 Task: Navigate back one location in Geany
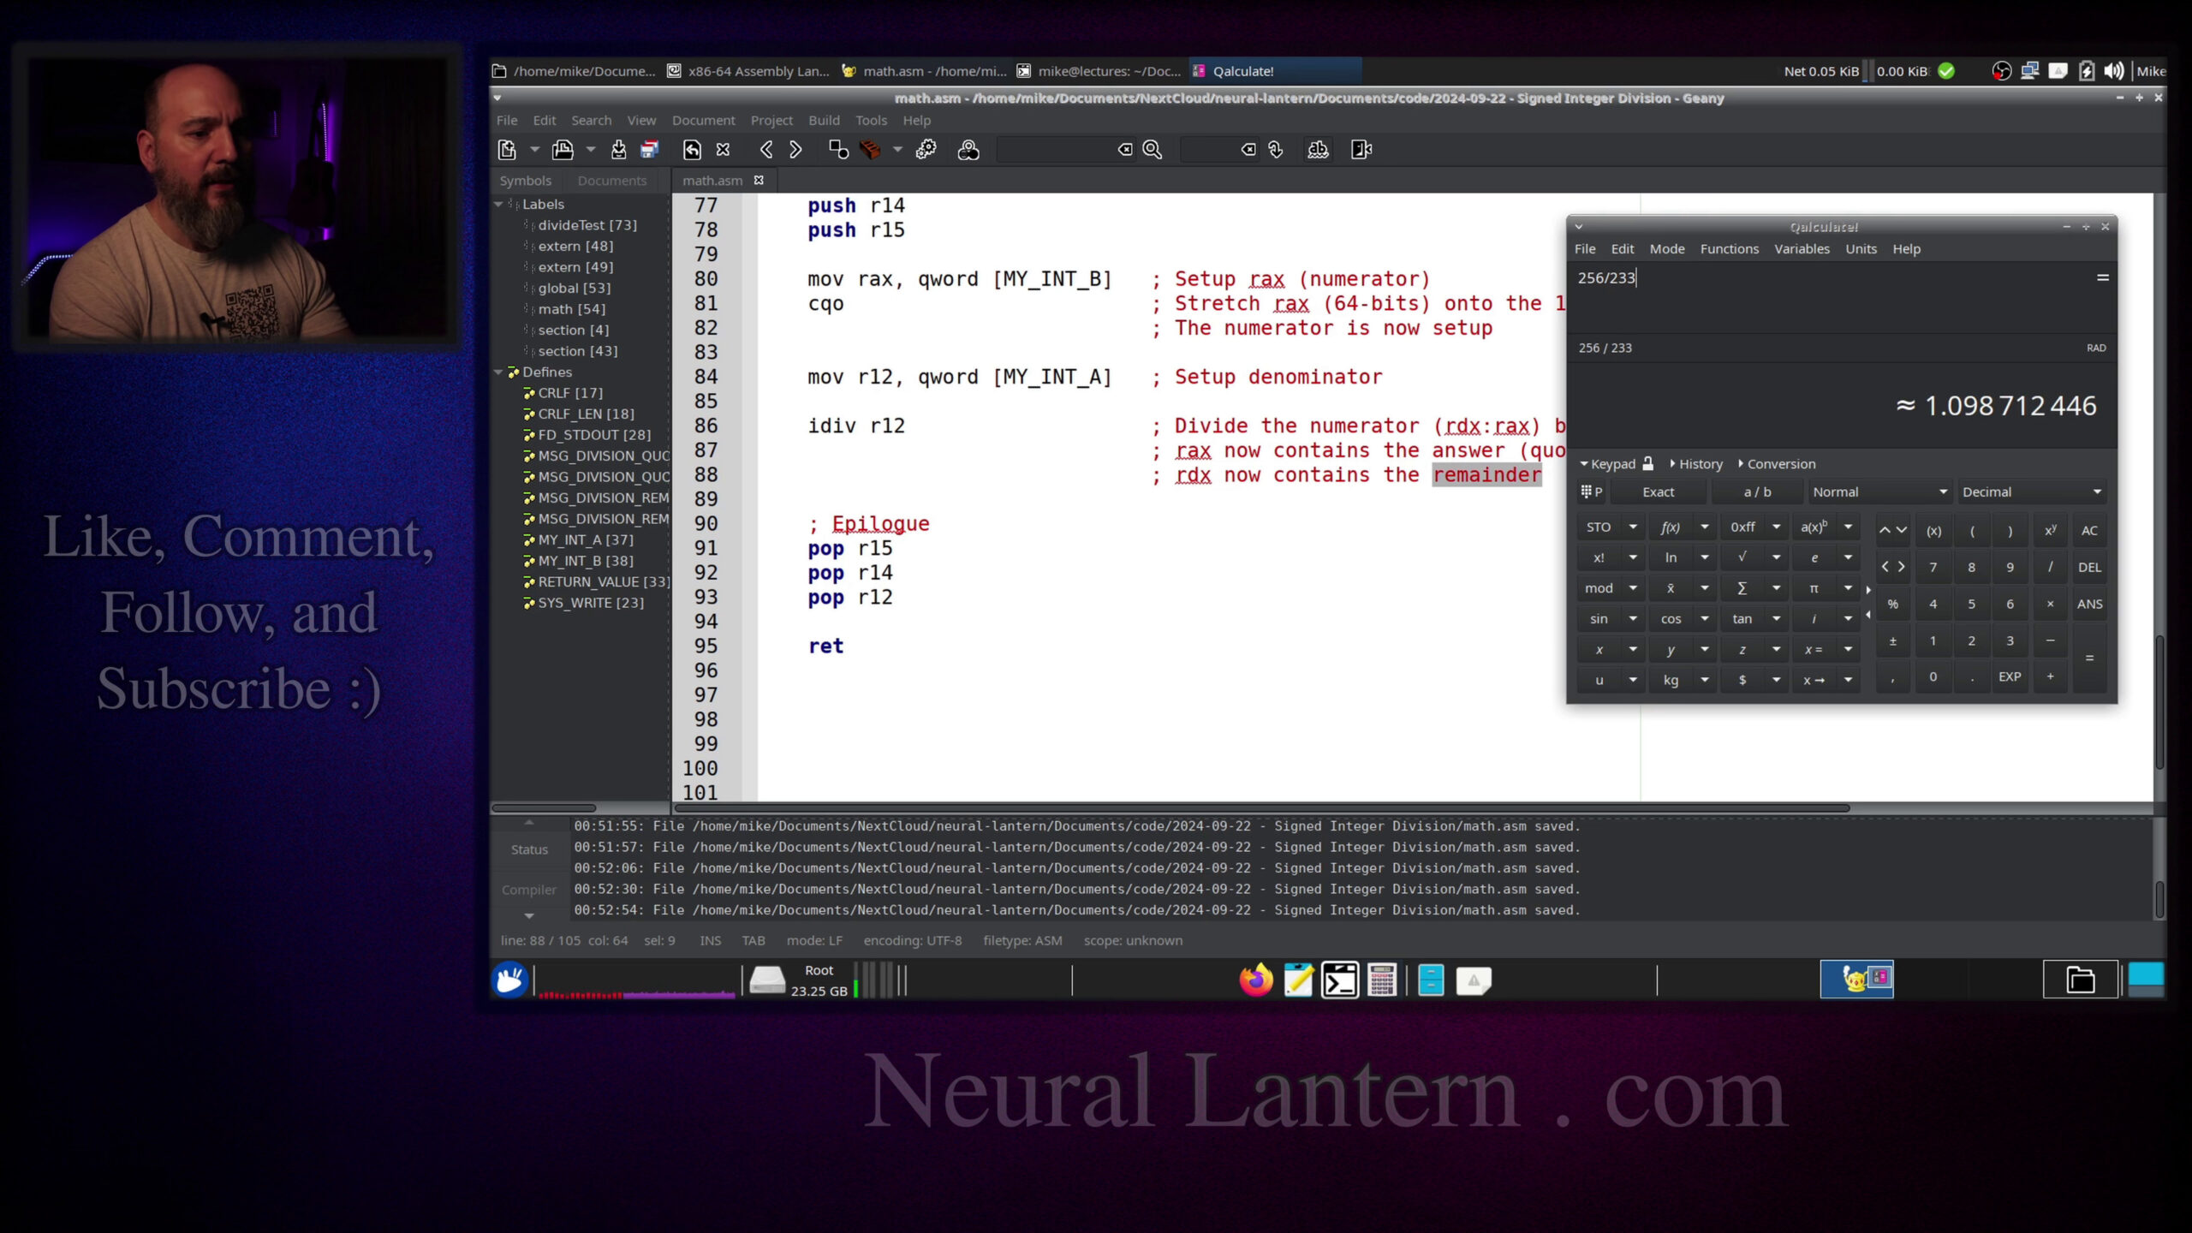(x=766, y=150)
